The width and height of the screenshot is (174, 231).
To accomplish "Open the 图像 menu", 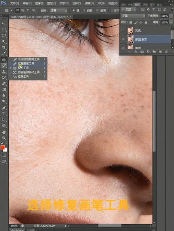I will click(x=39, y=3).
